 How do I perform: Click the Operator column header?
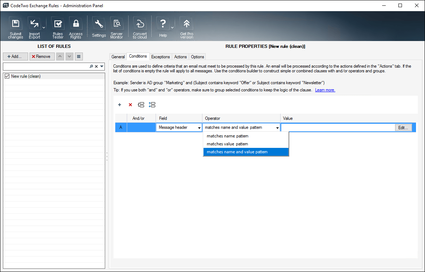click(x=241, y=118)
